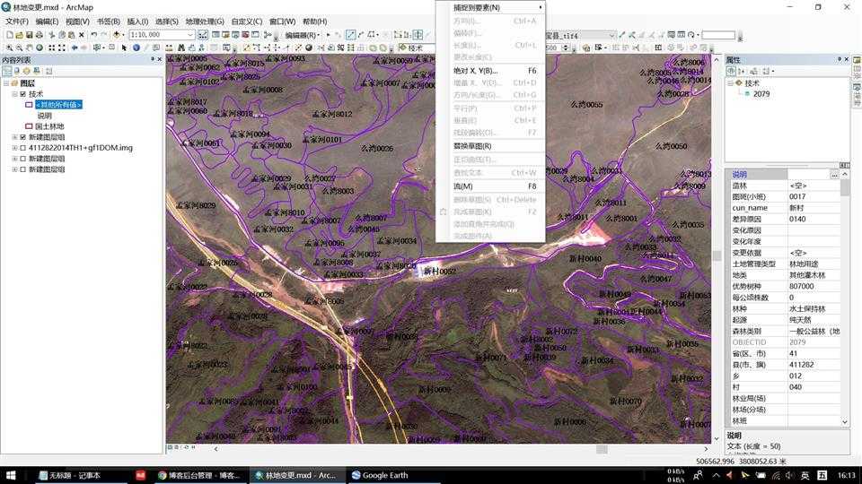Screen dimensions: 862x484
Task: Open the ArcToolbox red toolbox icon
Action: [245, 35]
